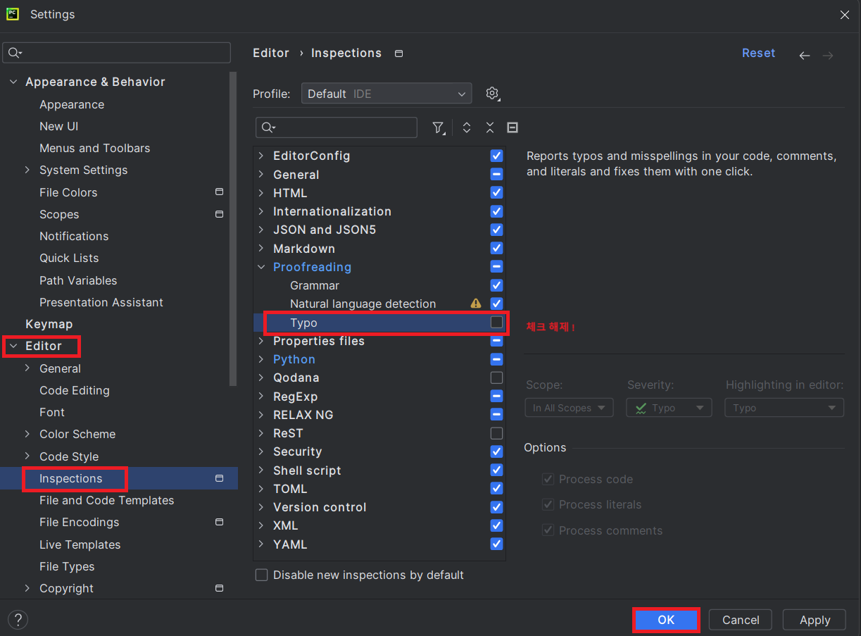
Task: Collapse the Proofreading group chevron
Action: pos(261,267)
